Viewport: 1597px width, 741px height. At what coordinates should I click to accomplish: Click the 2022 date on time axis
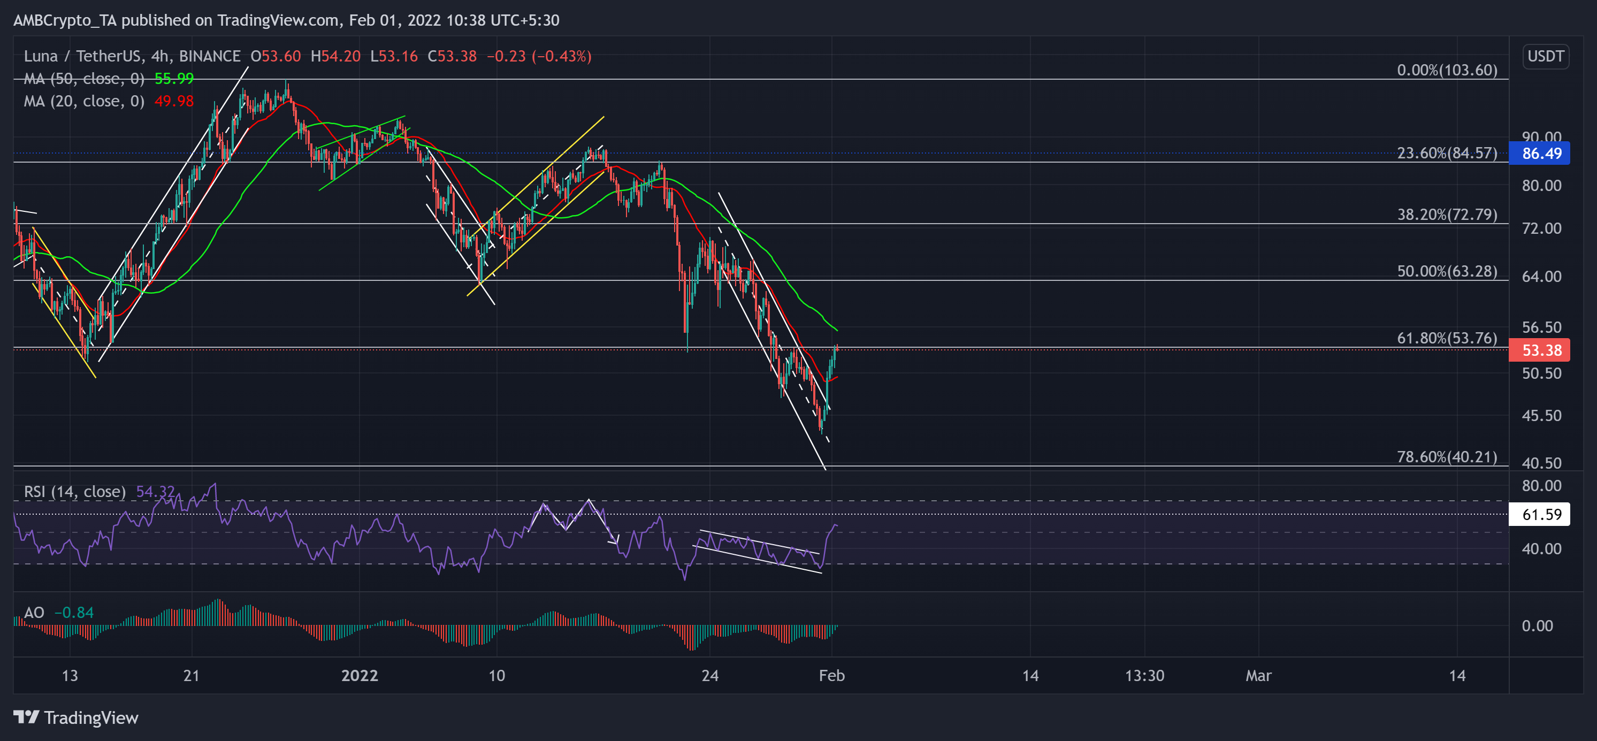pos(360,675)
